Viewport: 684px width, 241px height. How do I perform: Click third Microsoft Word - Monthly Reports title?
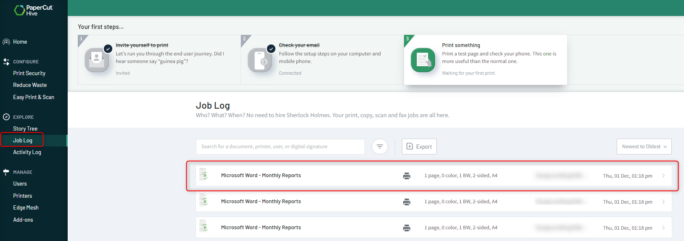[261, 228]
